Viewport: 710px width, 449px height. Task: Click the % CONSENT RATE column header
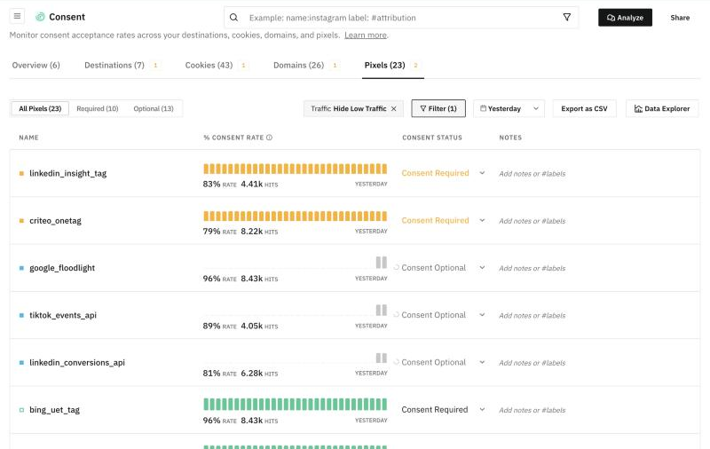click(x=233, y=138)
